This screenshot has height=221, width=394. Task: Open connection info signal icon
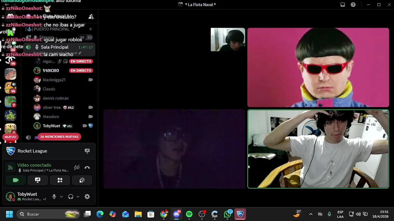[10, 168]
